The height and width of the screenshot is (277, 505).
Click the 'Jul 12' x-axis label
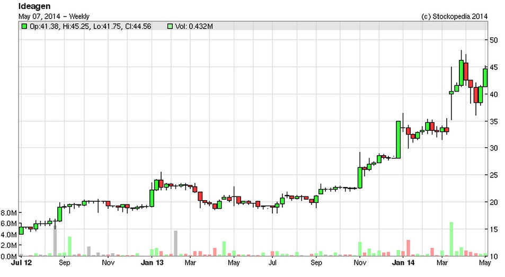[22, 263]
